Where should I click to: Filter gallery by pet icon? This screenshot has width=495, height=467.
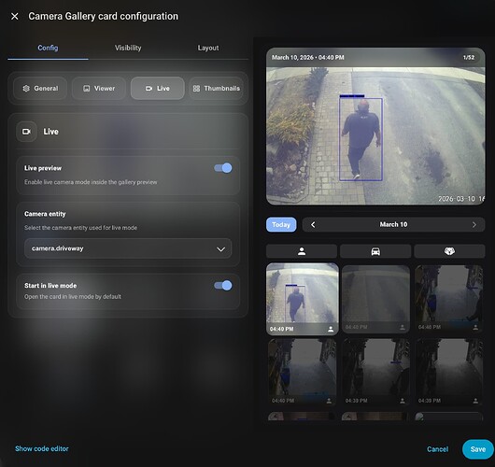pos(449,251)
